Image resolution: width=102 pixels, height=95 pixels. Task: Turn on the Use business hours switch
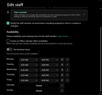coord(9,50)
